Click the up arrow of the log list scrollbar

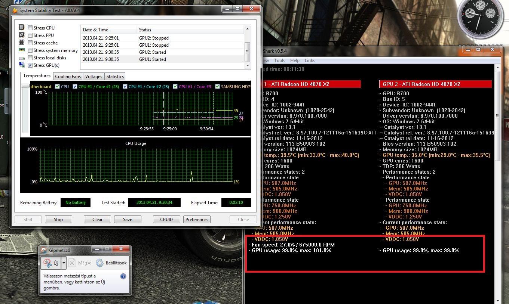(247, 29)
